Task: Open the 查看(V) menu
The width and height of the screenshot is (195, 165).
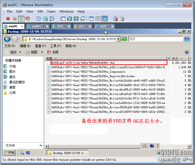Action: point(40,46)
